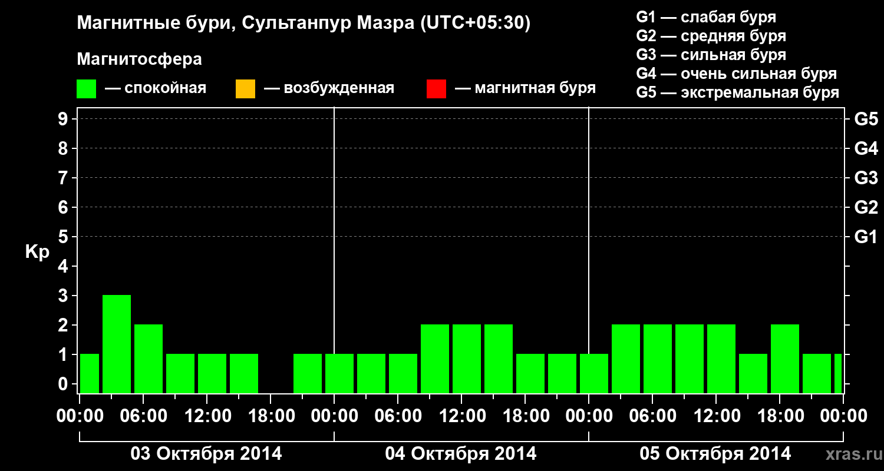Click the "18:00" time label above 04 Октября

pyautogui.click(x=526, y=416)
